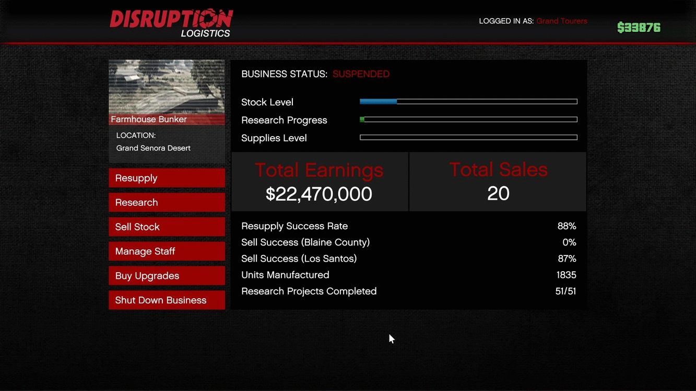Click the Research Projects Completed row

click(x=409, y=291)
